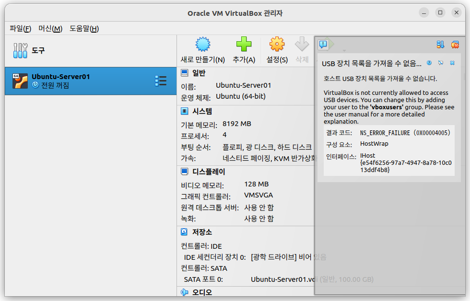Screen dimensions: 470x301
Task: Click the VMSVGA graphics controller value
Action: coord(258,195)
